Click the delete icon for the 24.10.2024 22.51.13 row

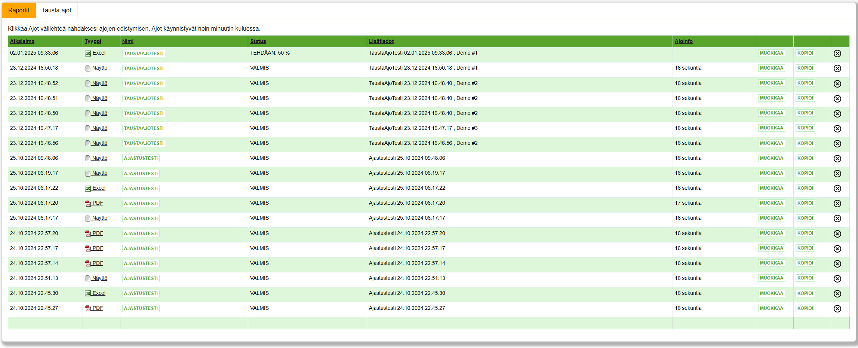click(837, 279)
